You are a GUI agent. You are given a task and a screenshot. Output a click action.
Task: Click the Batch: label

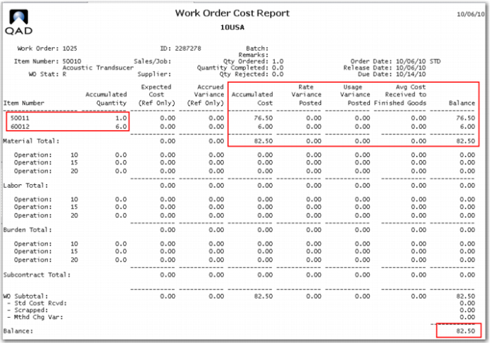(x=257, y=48)
